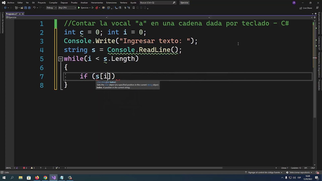Click Agregar al control de código fuente
This screenshot has width=322, height=181.
coord(264,172)
